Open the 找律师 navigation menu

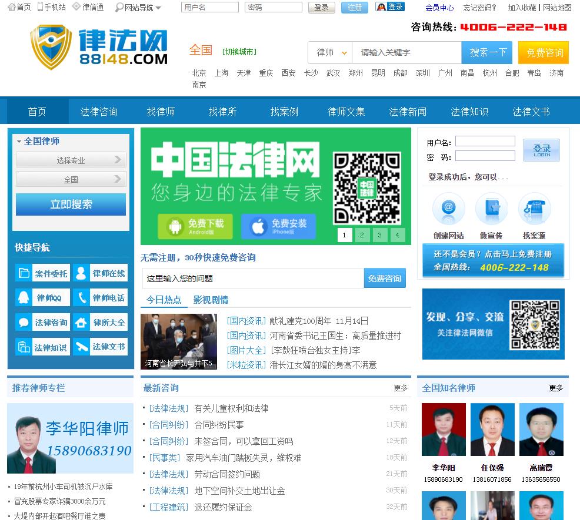coord(161,112)
